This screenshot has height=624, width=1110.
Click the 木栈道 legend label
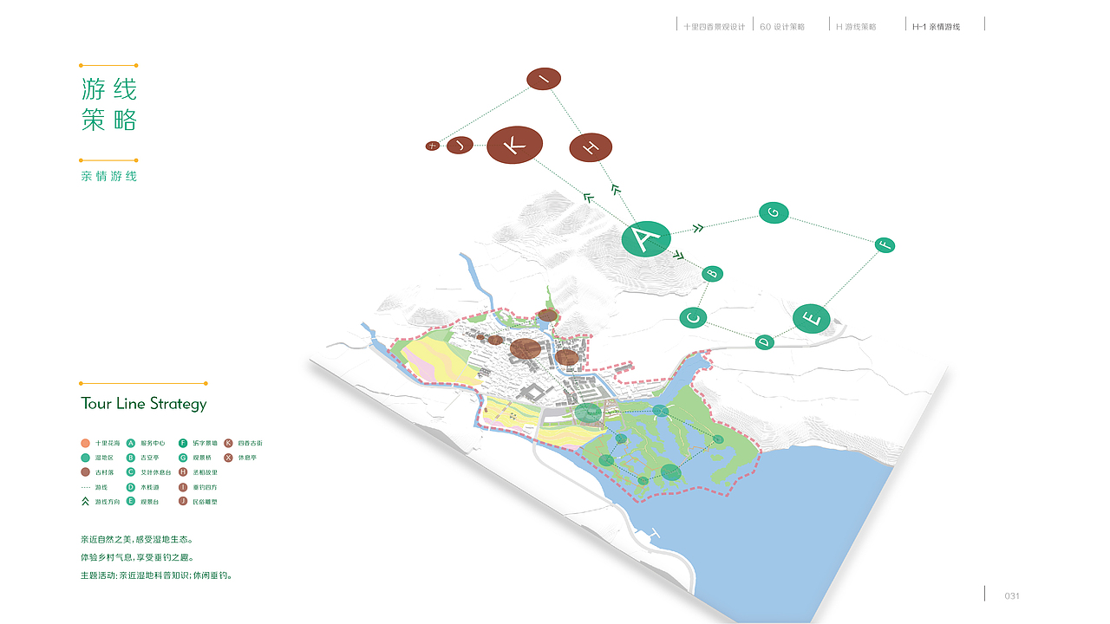click(x=150, y=487)
